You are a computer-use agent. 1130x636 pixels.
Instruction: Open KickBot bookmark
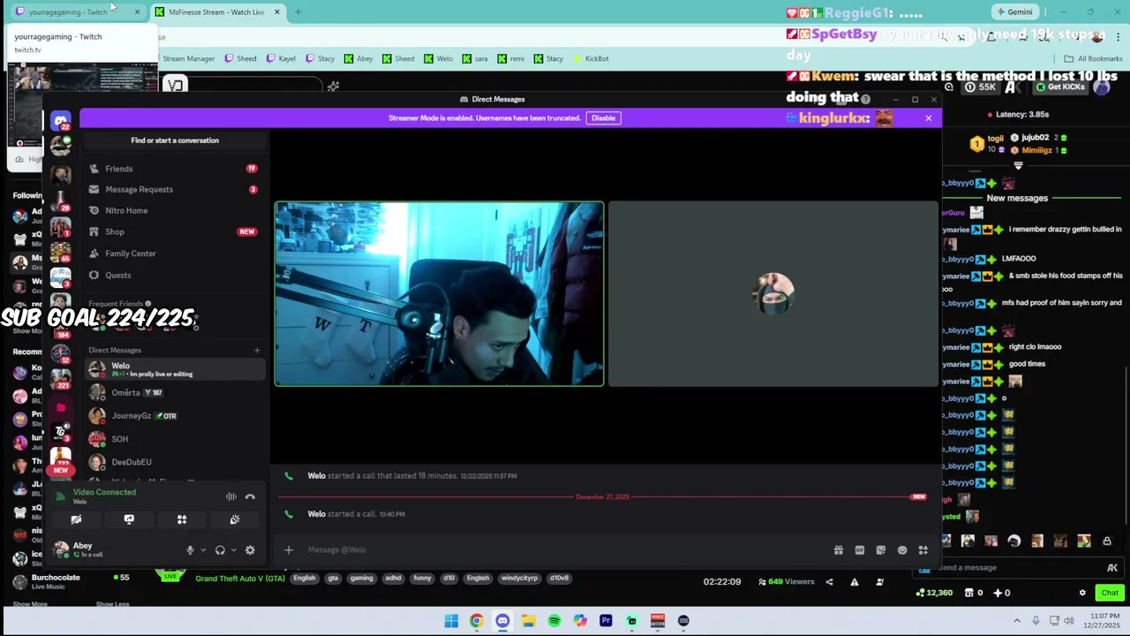coord(591,58)
